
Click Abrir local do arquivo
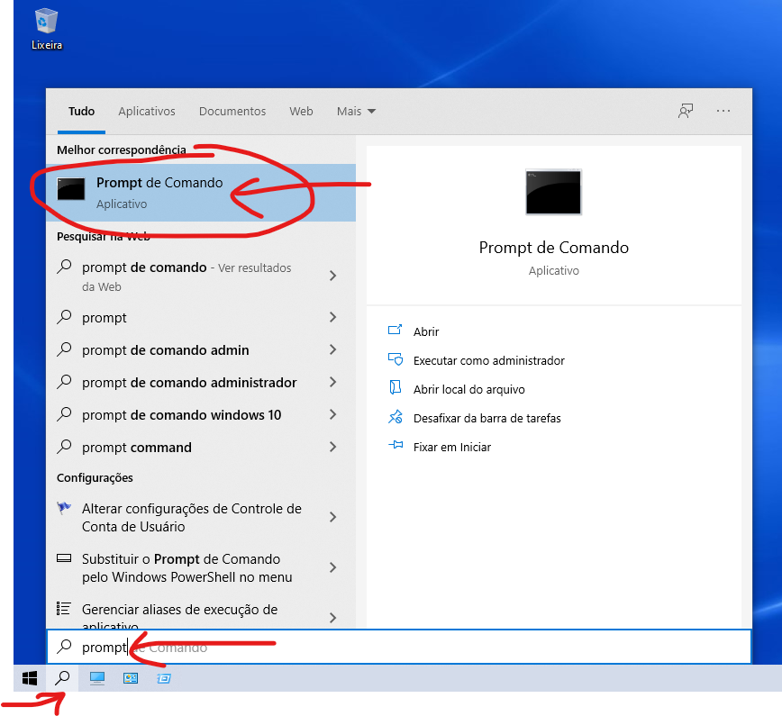click(468, 389)
